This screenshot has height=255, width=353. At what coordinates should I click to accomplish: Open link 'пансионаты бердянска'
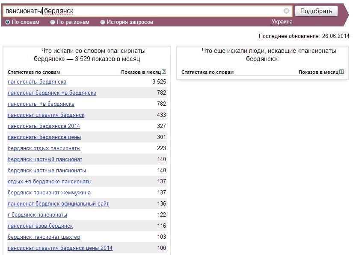point(37,82)
